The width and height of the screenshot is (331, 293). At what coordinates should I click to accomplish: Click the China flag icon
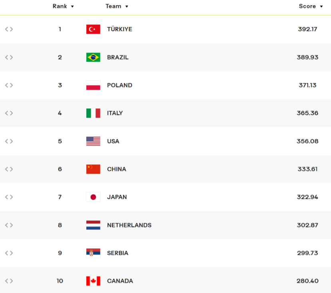[x=93, y=169]
